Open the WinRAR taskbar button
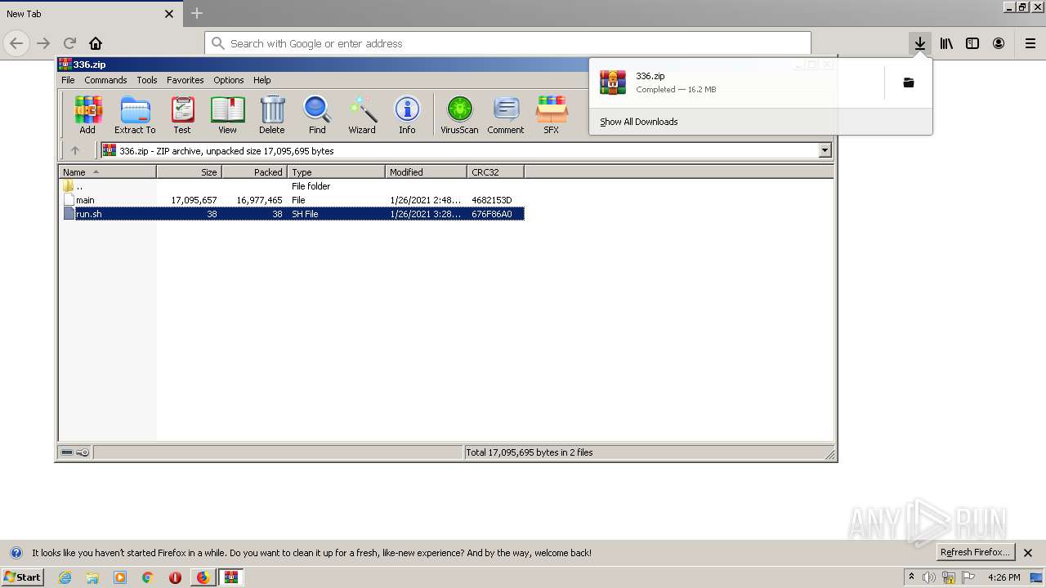The image size is (1046, 588). (231, 577)
